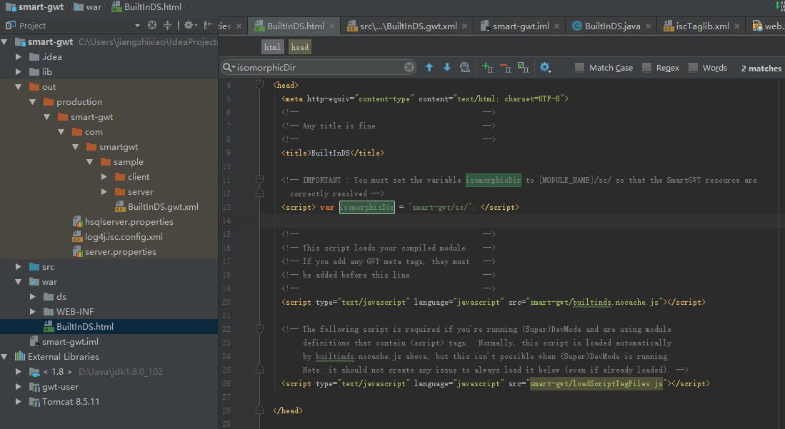Image resolution: width=785 pixels, height=429 pixels.
Task: Jump to next search occurrence arrow
Action: pyautogui.click(x=447, y=68)
